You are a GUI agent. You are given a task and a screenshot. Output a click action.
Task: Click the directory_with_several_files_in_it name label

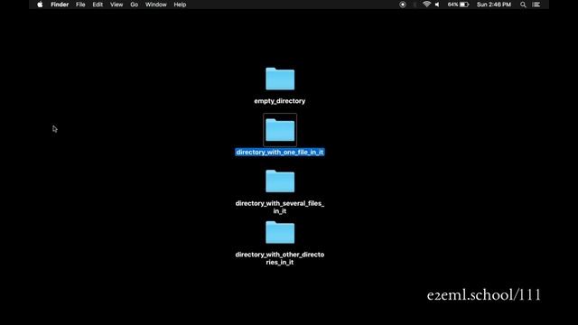coord(280,207)
